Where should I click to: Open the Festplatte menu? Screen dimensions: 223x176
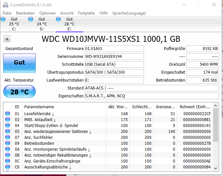pos(87,13)
